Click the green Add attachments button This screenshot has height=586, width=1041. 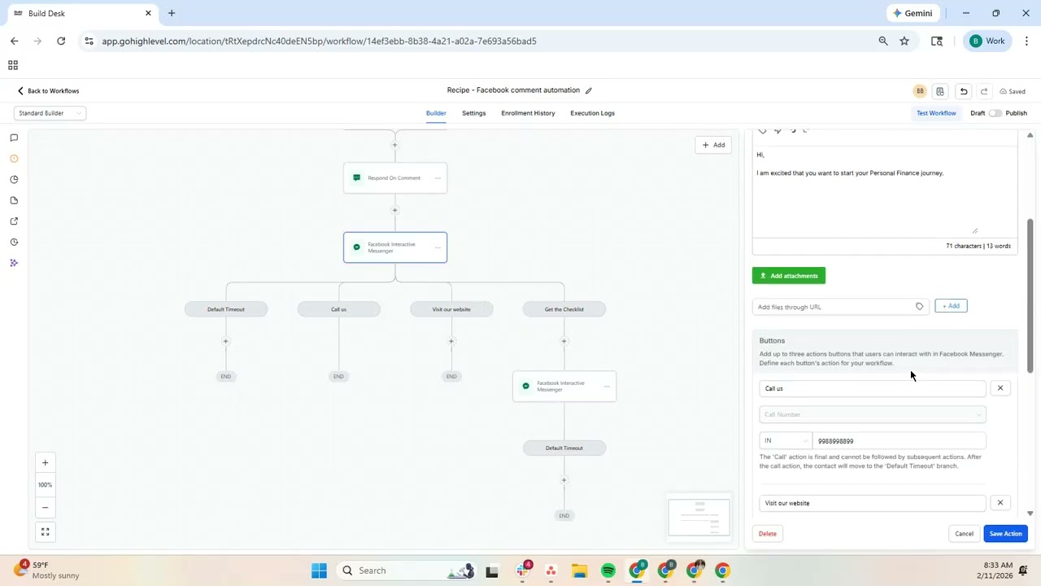789,276
